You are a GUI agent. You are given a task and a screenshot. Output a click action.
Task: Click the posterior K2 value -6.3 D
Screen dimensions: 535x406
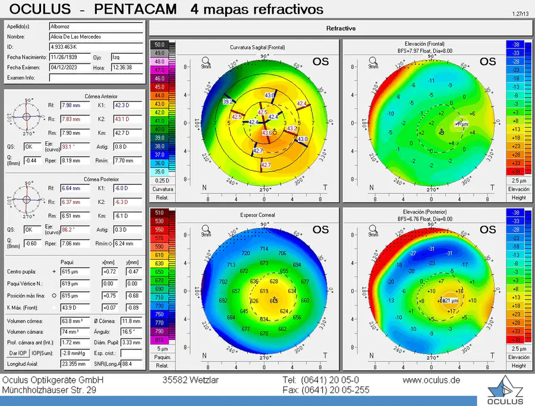(x=128, y=202)
